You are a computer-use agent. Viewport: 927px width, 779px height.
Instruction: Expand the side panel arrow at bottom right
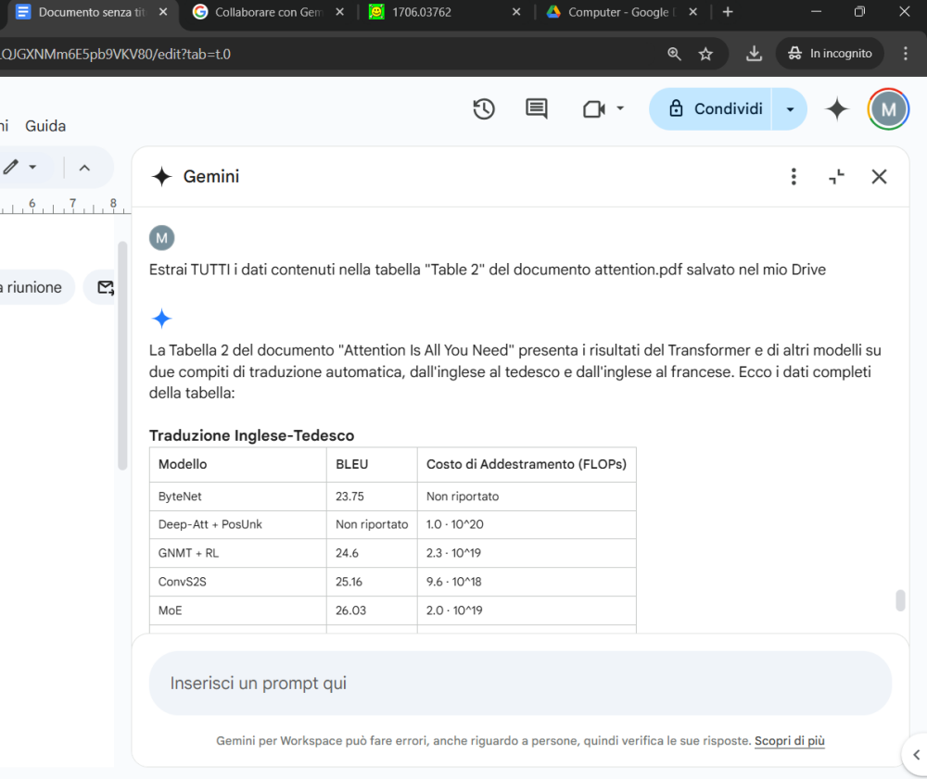click(x=916, y=754)
